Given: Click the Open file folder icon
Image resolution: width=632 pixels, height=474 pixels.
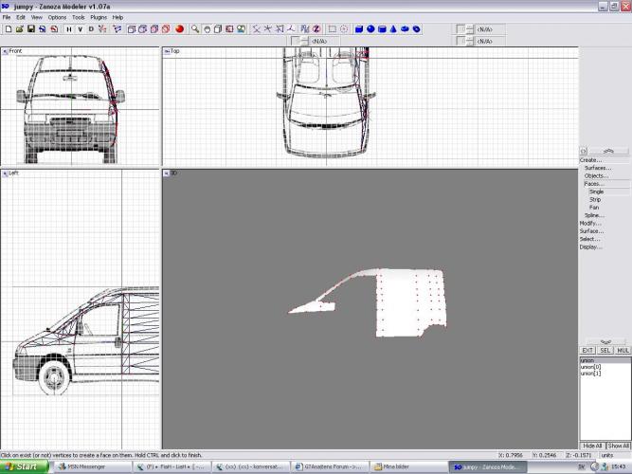Looking at the screenshot, I should point(19,29).
